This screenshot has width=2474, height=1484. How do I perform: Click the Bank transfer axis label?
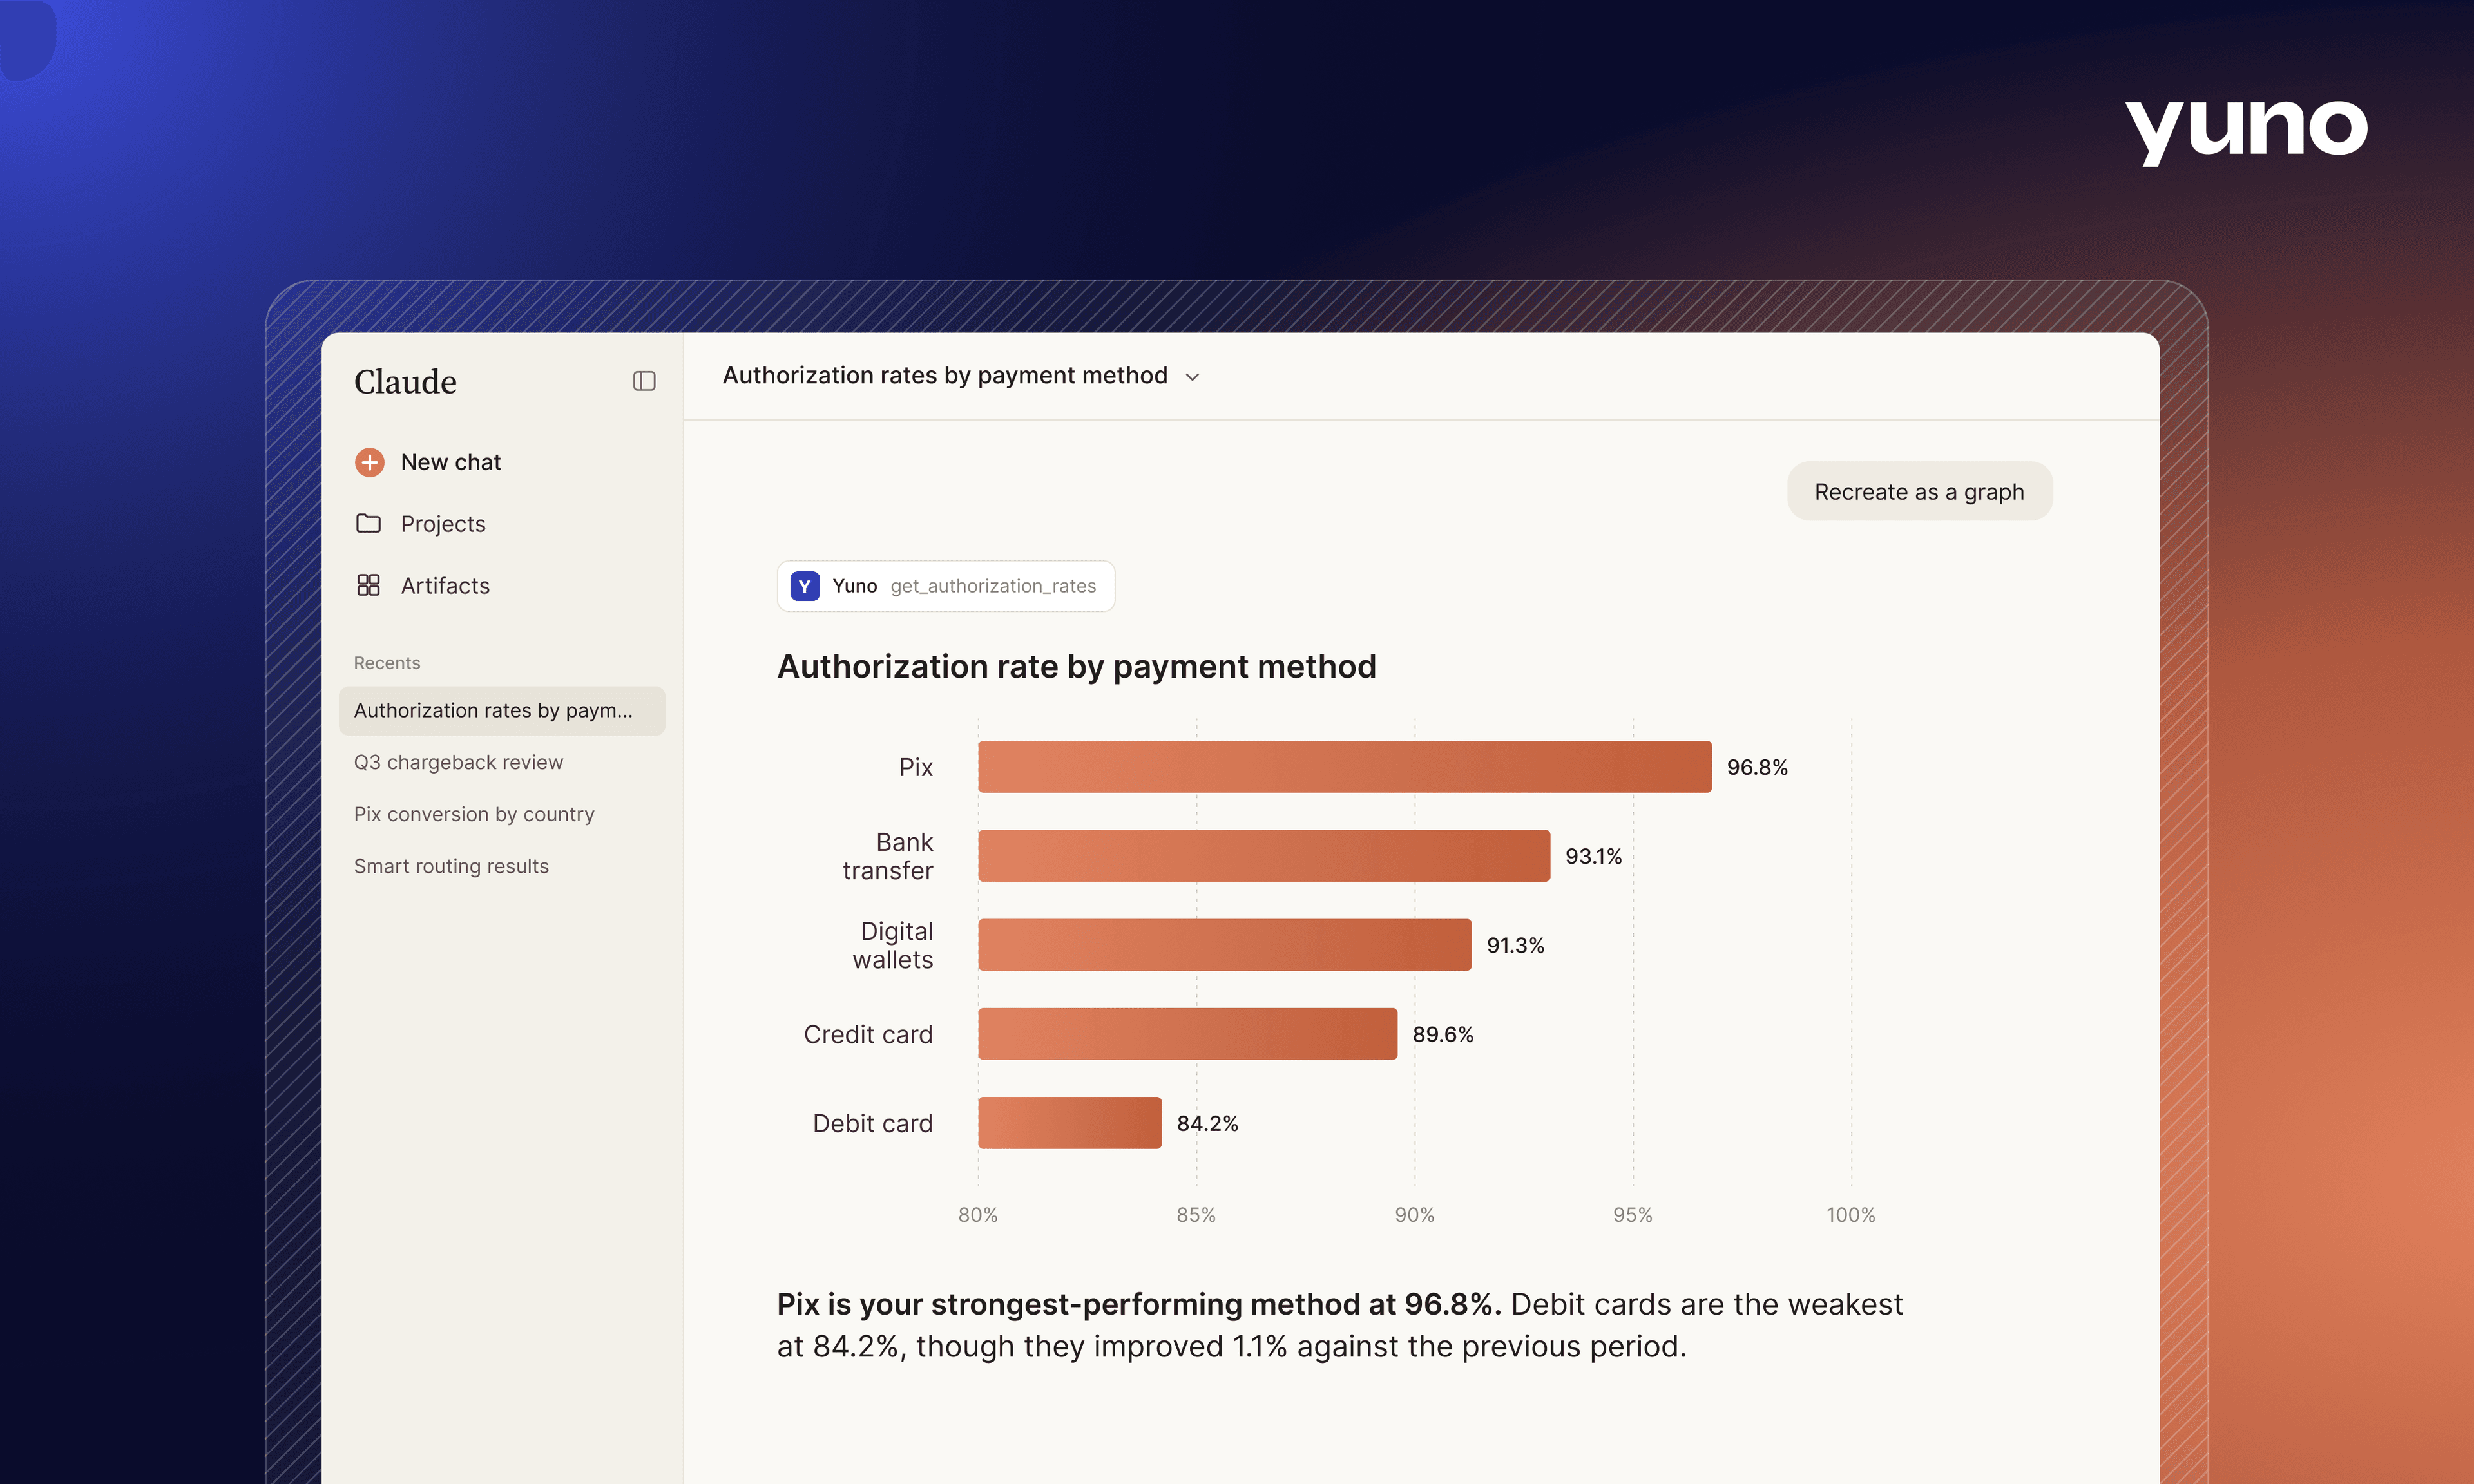click(887, 856)
